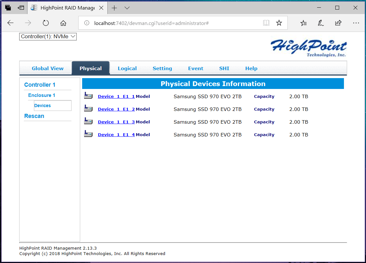Click the Capacity label for Device_1_E1_2
This screenshot has height=263, width=366.
(264, 109)
